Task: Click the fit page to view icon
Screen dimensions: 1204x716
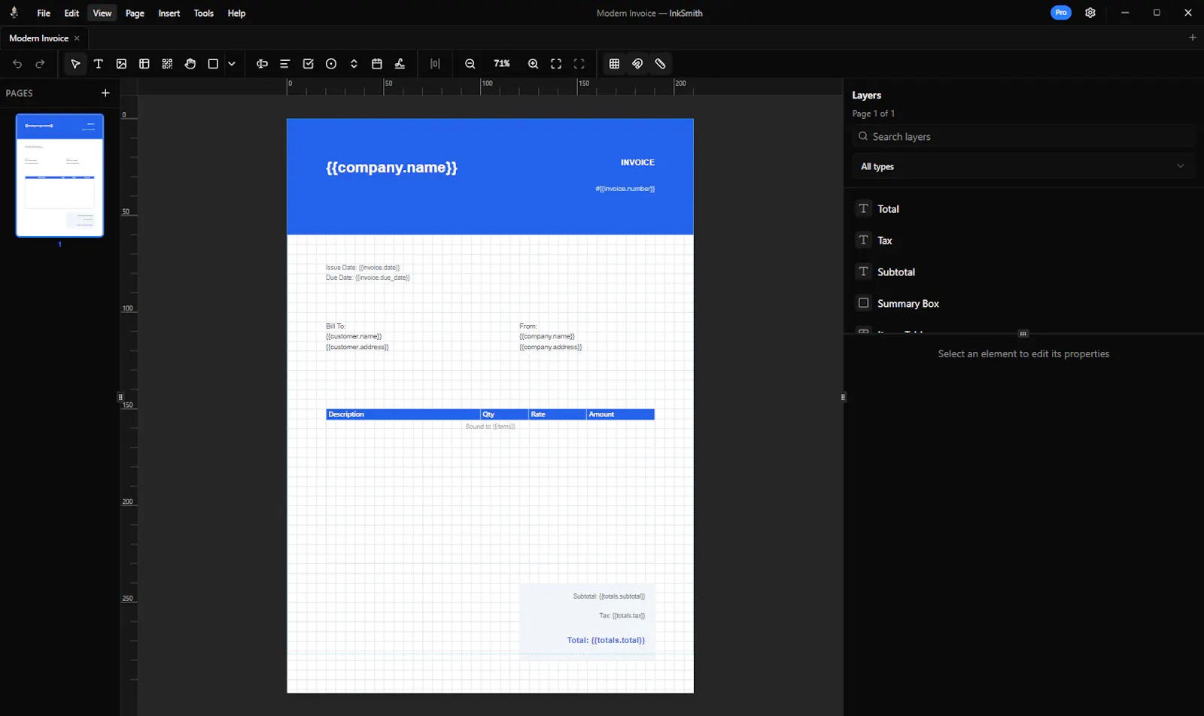Action: (556, 64)
